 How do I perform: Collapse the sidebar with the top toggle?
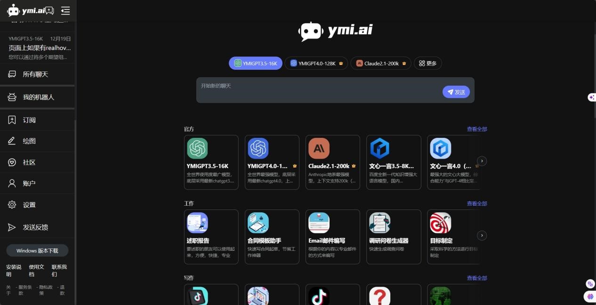65,10
